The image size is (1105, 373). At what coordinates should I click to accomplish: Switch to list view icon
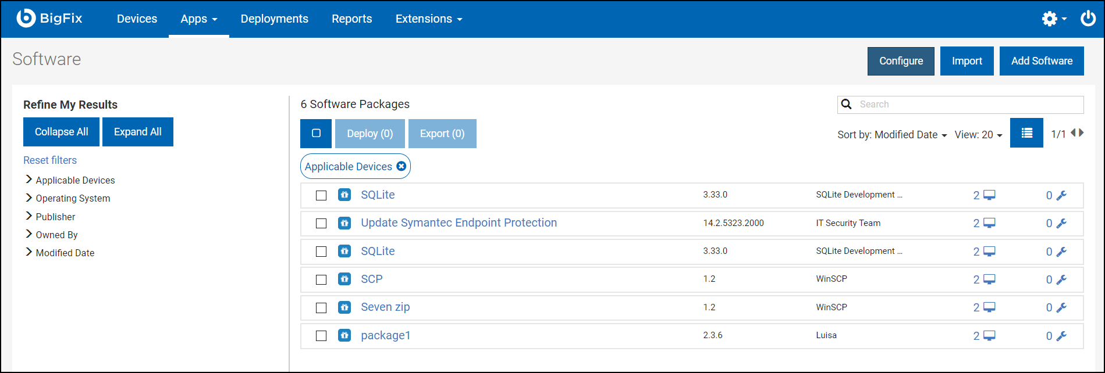pos(1026,134)
